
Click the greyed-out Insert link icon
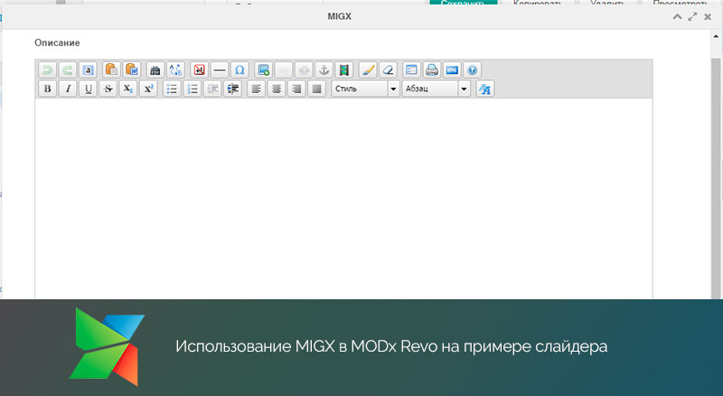(x=284, y=70)
